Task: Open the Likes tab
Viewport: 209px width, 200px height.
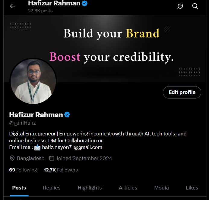Action: click(x=192, y=188)
